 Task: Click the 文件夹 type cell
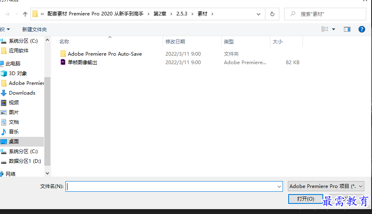231,54
